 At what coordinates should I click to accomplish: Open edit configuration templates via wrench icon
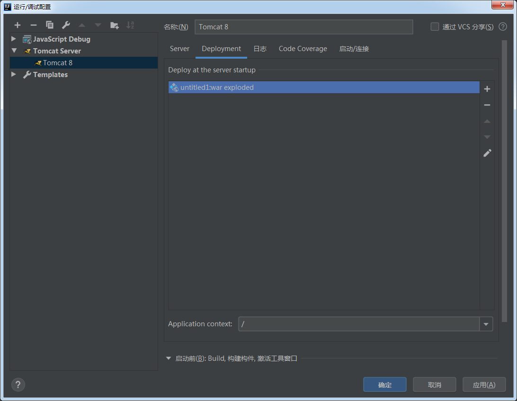click(x=66, y=25)
